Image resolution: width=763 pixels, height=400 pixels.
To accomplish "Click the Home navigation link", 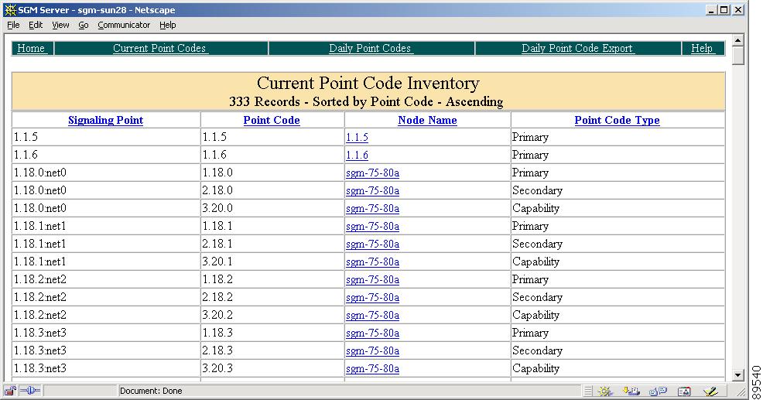I will coord(31,48).
